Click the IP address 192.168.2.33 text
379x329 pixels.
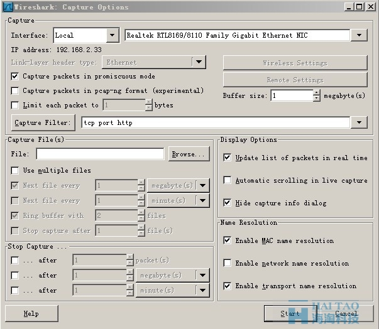pos(79,50)
